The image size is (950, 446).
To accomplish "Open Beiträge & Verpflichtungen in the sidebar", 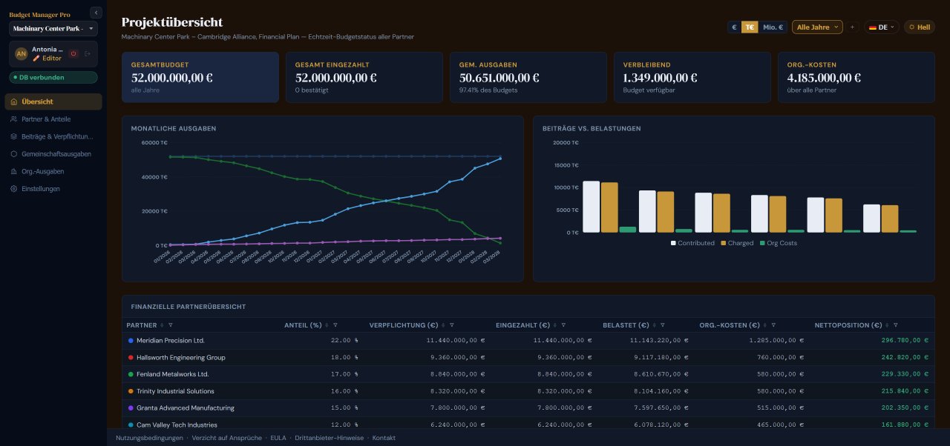I will (x=53, y=136).
